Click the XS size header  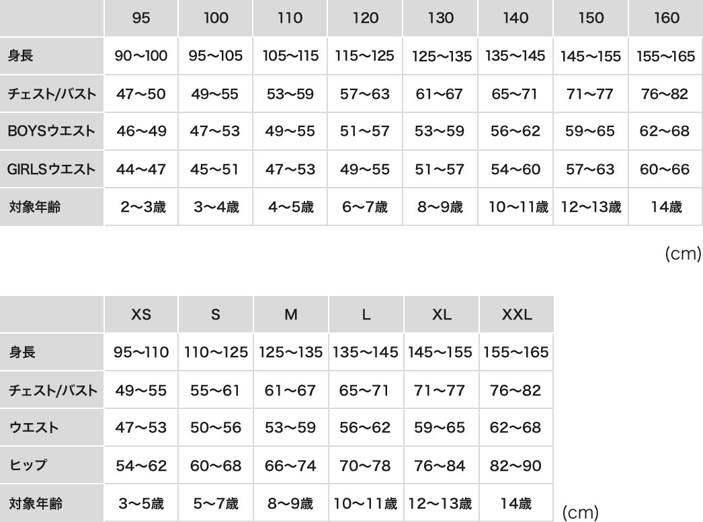(x=141, y=314)
